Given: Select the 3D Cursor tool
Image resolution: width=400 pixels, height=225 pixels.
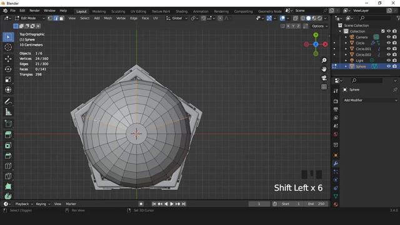Looking at the screenshot, I should (x=8, y=47).
